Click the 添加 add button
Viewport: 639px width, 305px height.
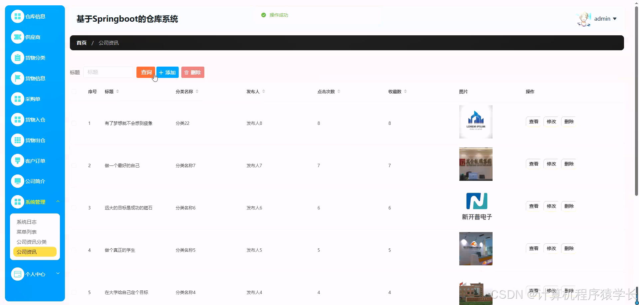coord(167,72)
